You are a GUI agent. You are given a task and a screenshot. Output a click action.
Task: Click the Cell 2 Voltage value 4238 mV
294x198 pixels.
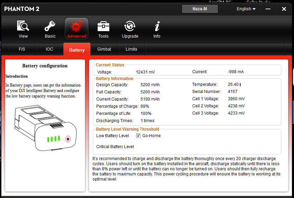tap(236, 106)
